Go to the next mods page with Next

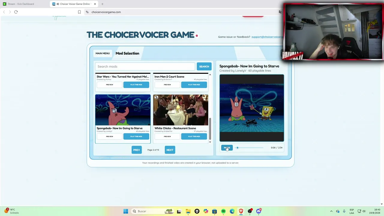pos(170,150)
